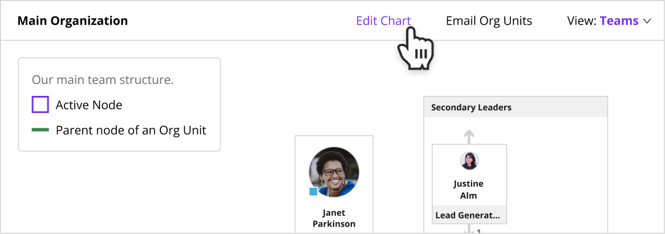Click the purple Active Node legend square

coord(40,104)
